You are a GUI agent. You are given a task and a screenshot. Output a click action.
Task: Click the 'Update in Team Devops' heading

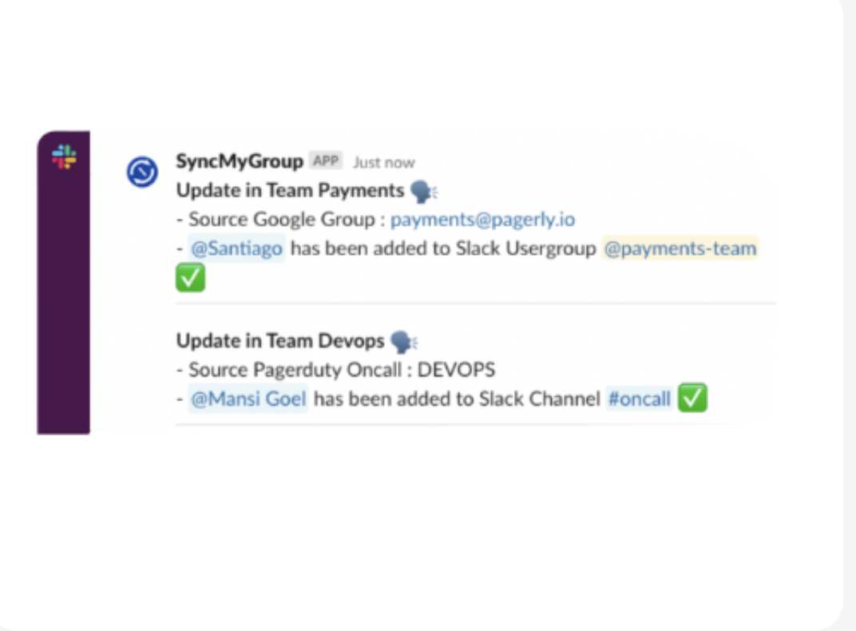tap(280, 341)
